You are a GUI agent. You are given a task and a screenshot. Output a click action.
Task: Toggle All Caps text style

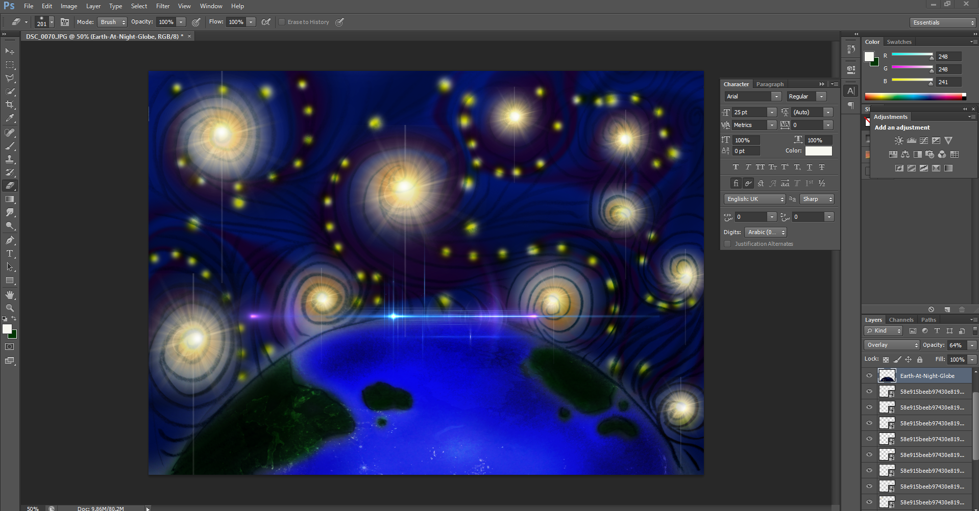[760, 167]
